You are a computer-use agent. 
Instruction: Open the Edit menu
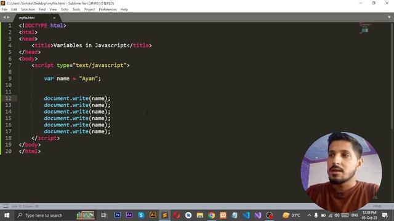[14, 10]
